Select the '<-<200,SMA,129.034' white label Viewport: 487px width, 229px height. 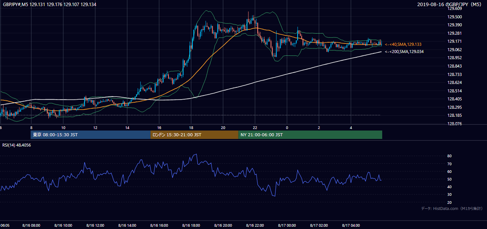tap(404, 52)
